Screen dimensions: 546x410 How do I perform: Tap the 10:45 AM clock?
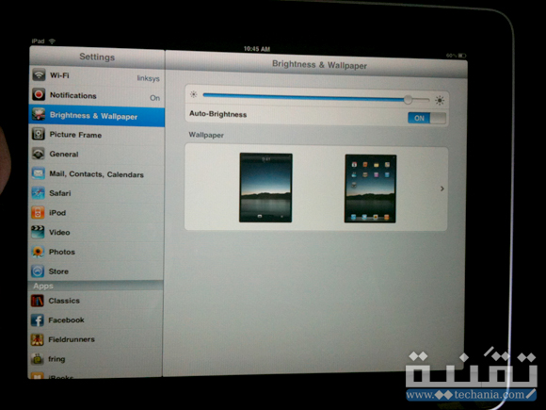click(x=257, y=49)
